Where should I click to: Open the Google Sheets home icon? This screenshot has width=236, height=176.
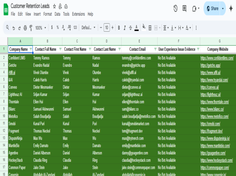point(6,10)
